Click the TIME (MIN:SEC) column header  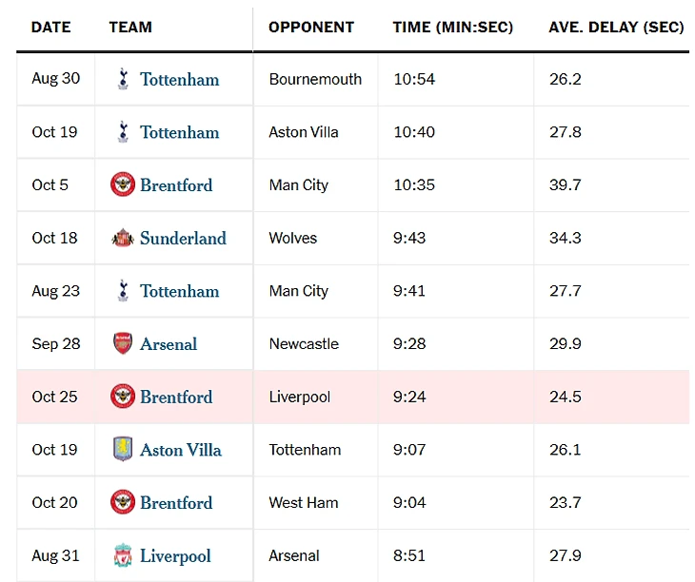coord(452,27)
